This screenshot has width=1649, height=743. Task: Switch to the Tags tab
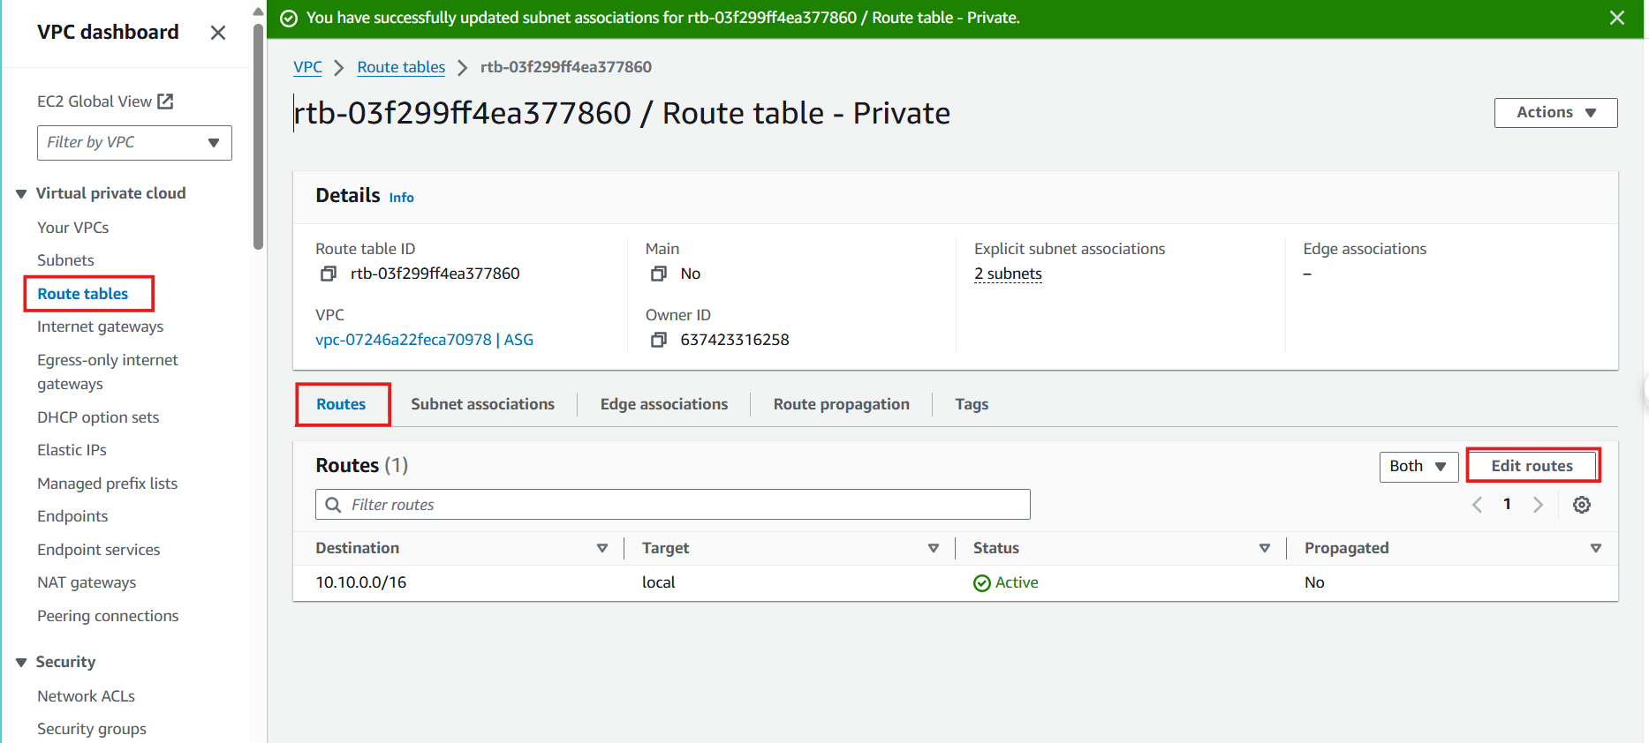coord(972,404)
